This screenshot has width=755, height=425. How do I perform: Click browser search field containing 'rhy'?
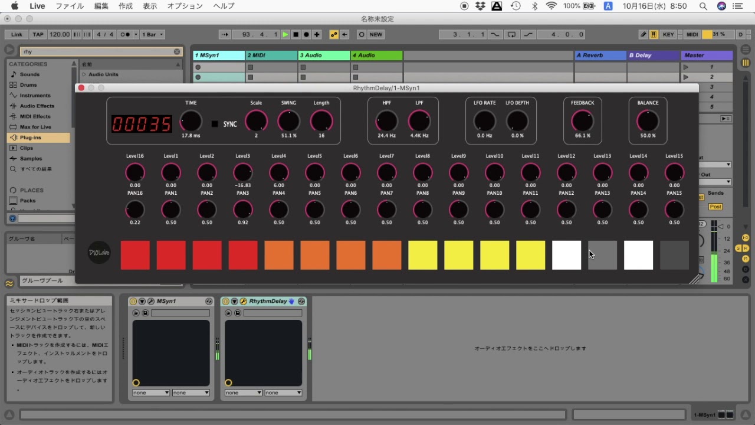click(x=101, y=51)
